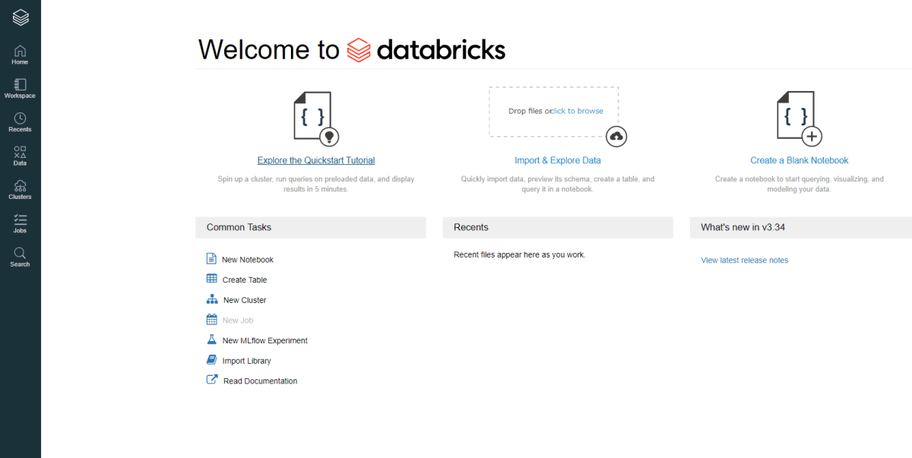Image resolution: width=912 pixels, height=458 pixels.
Task: Click the Recents panel header
Action: (558, 227)
